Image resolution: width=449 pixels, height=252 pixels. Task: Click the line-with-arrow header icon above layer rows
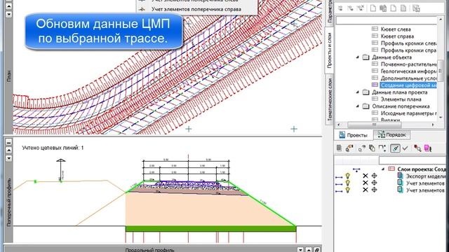[356, 169]
